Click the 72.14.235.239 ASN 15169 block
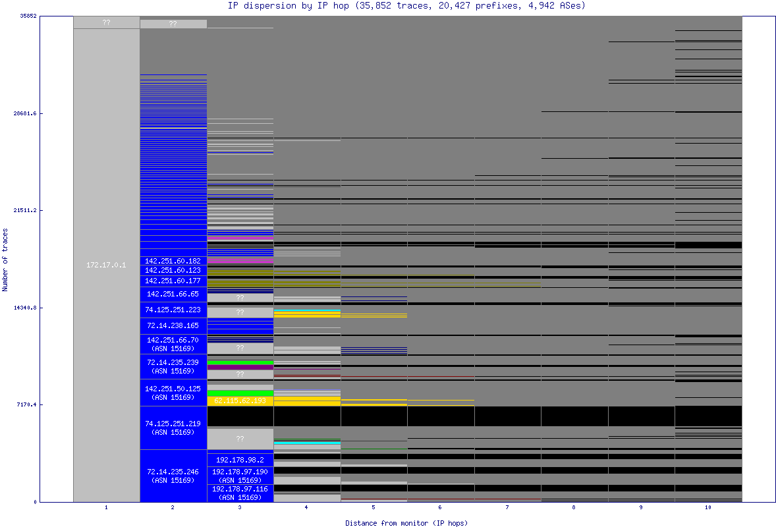The width and height of the screenshot is (776, 527). [173, 366]
